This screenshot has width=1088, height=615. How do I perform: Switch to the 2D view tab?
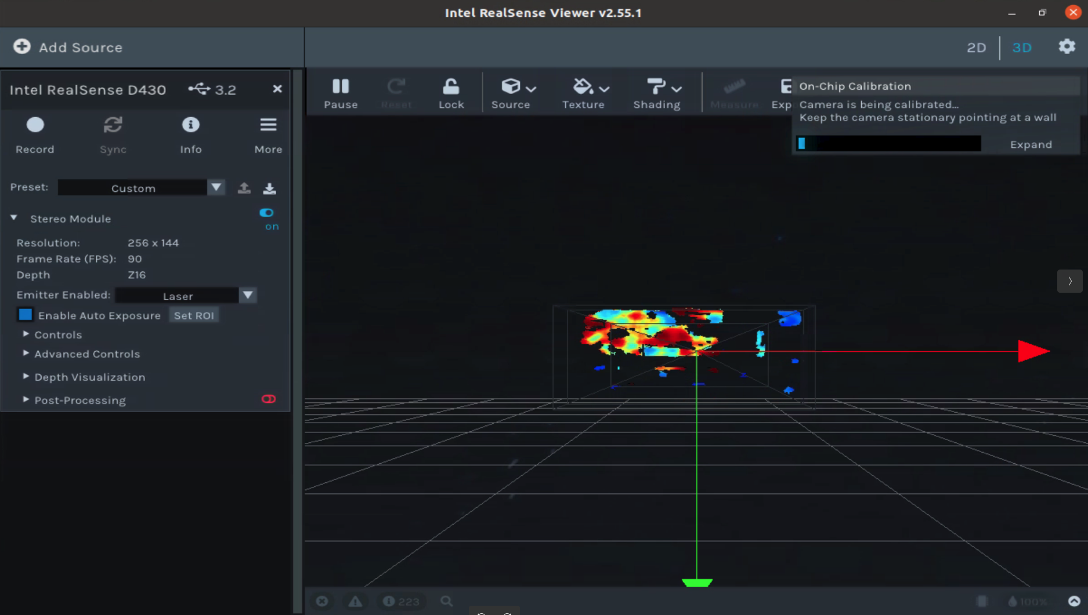point(976,48)
